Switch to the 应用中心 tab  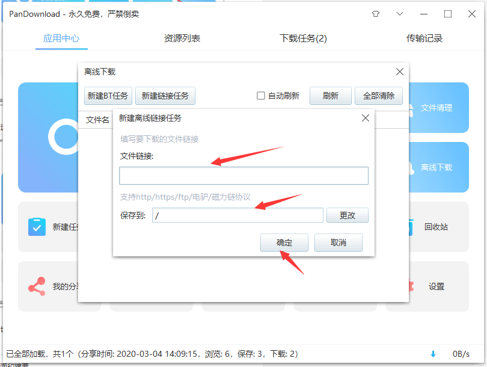tap(61, 39)
